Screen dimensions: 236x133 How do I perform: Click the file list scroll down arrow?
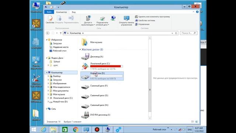point(150,118)
